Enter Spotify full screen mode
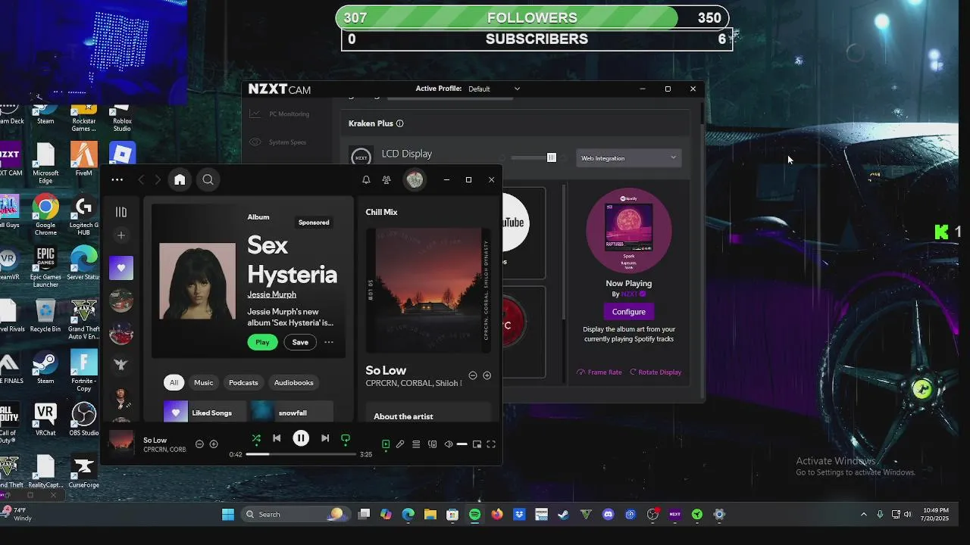Image resolution: width=970 pixels, height=545 pixels. [x=491, y=444]
